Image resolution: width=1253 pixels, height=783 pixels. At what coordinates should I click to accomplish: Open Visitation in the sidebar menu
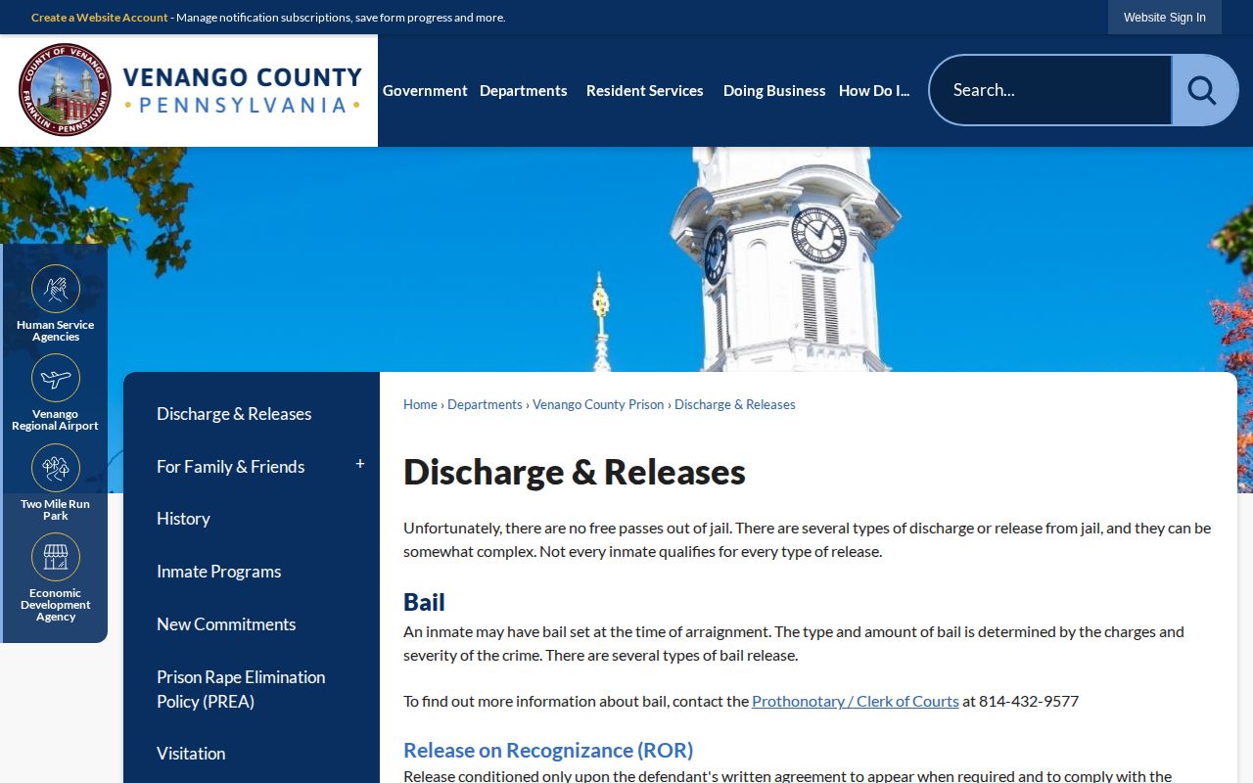pos(191,754)
